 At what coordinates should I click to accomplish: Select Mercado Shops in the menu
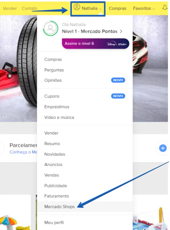pos(59,207)
